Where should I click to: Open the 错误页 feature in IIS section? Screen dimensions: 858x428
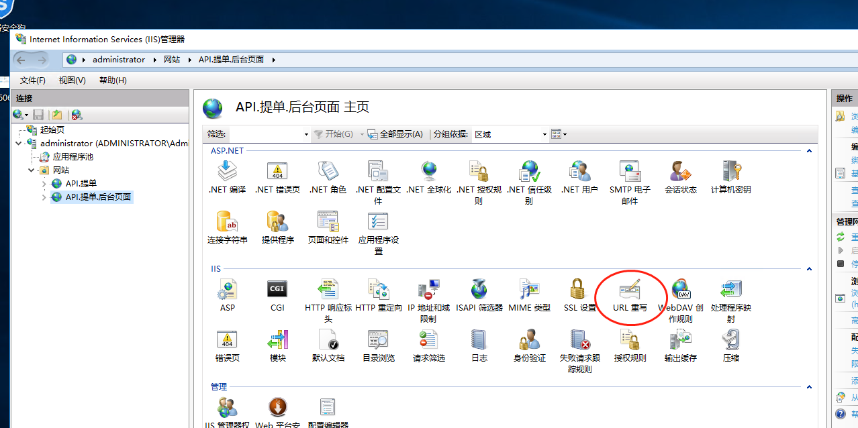click(x=227, y=345)
